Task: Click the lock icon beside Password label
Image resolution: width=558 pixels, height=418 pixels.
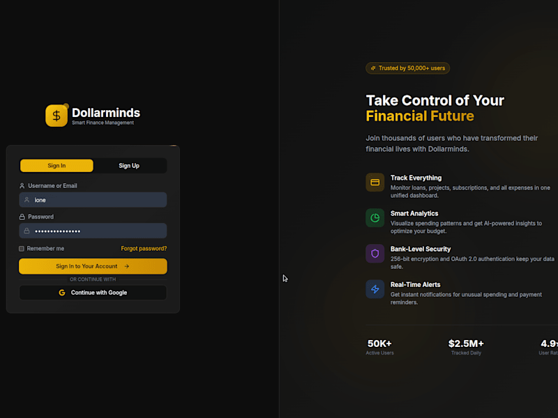Action: point(22,217)
